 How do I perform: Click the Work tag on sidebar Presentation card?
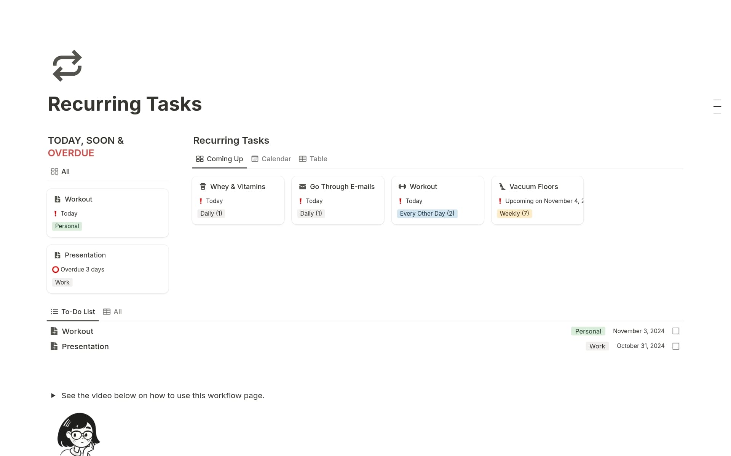pyautogui.click(x=62, y=283)
